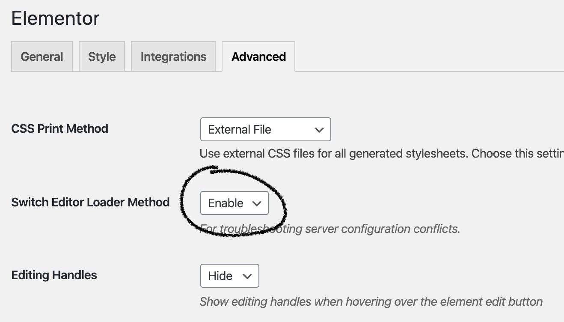Switch to the General tab
The image size is (564, 322).
[x=42, y=56]
